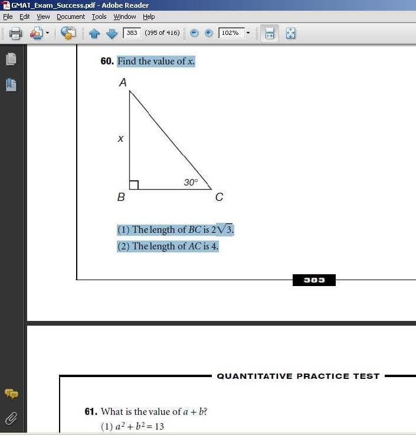Open the Help menu

point(149,17)
